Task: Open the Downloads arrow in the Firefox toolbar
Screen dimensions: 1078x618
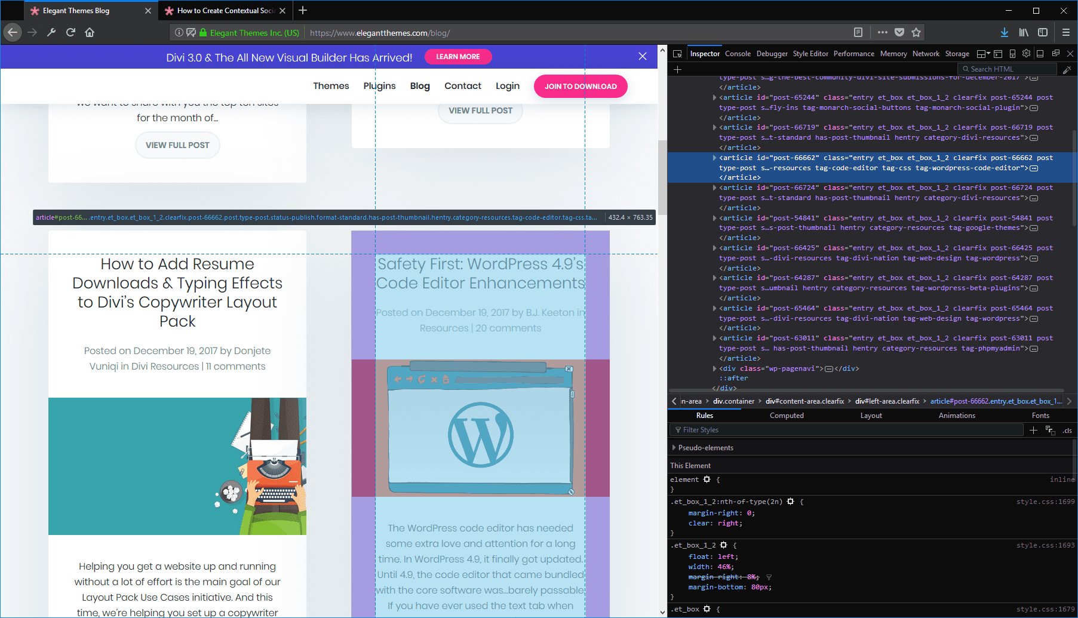Action: [1004, 32]
